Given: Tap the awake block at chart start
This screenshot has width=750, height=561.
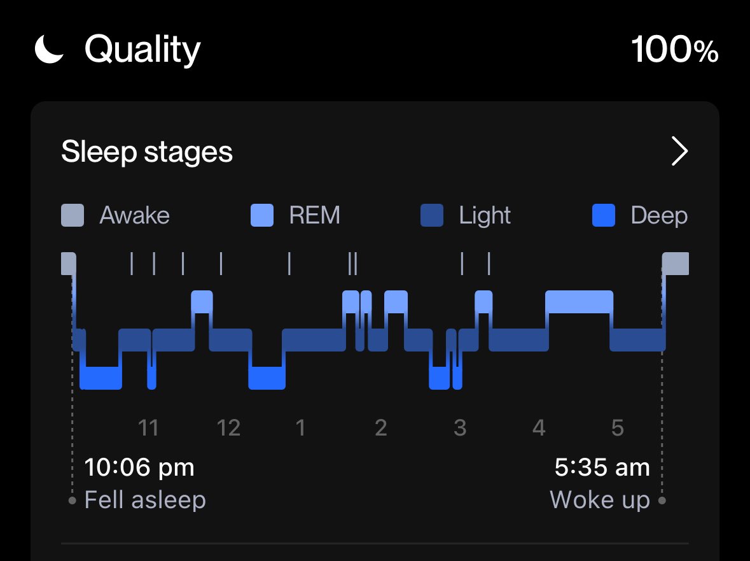Looking at the screenshot, I should pos(69,264).
